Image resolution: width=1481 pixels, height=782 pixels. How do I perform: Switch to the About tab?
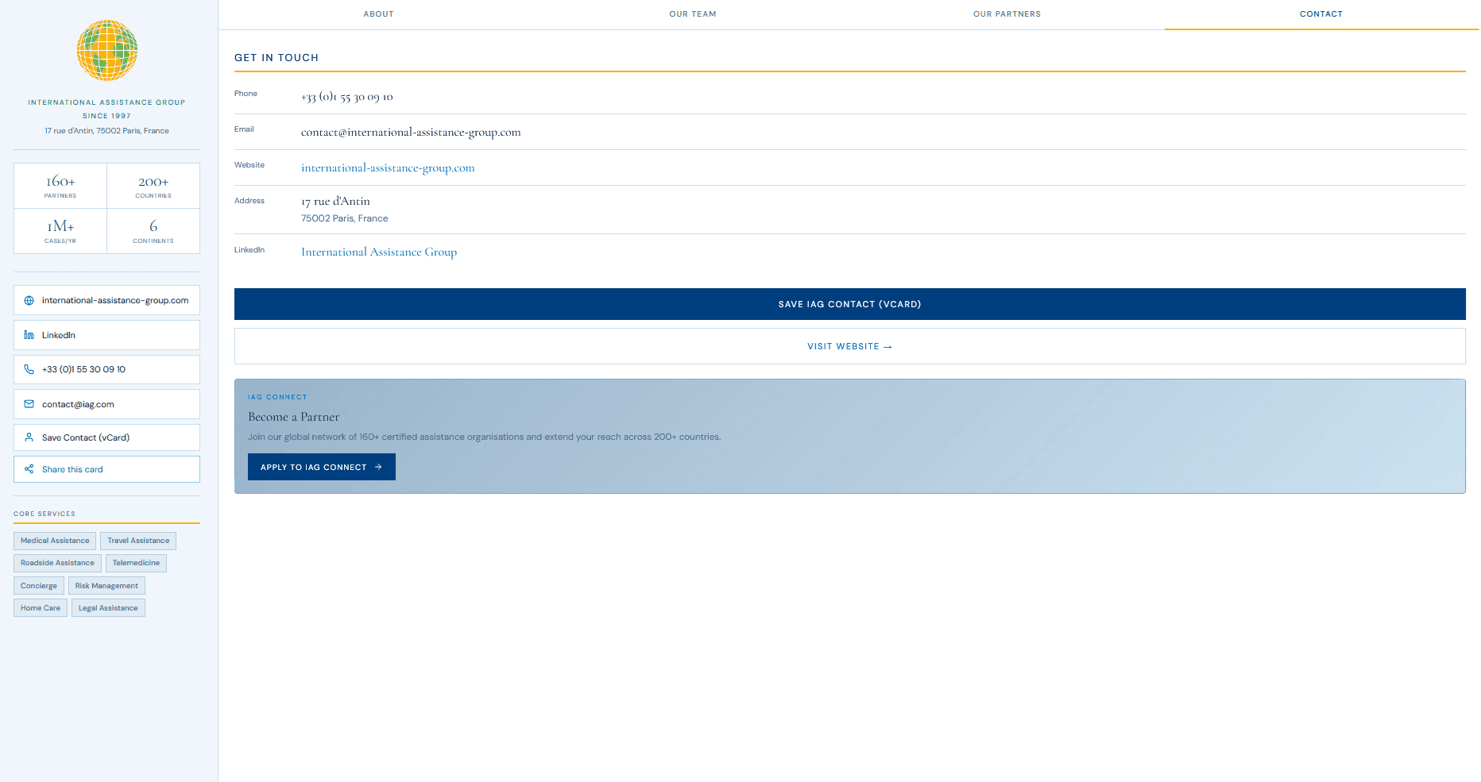tap(378, 14)
